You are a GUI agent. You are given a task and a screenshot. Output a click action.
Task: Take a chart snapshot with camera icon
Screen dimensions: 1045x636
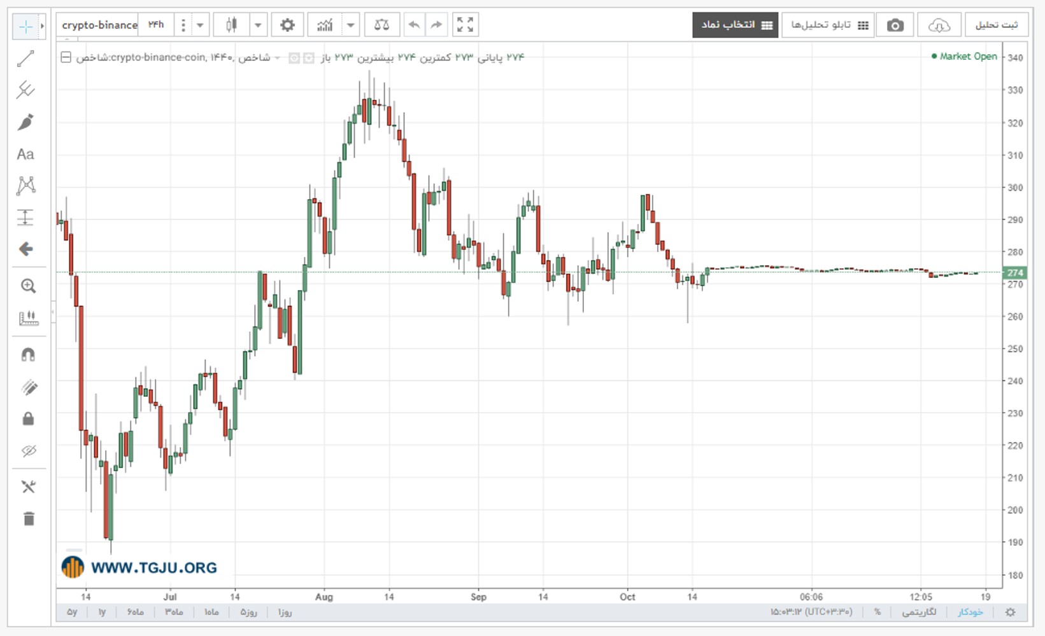(x=895, y=25)
